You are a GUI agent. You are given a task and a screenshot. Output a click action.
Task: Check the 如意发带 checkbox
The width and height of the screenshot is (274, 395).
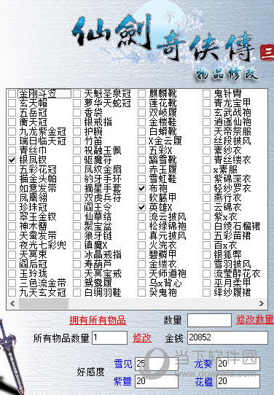(12, 189)
